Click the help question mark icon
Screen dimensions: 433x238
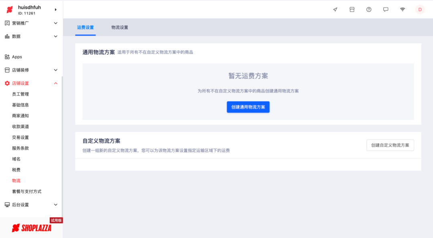[369, 10]
